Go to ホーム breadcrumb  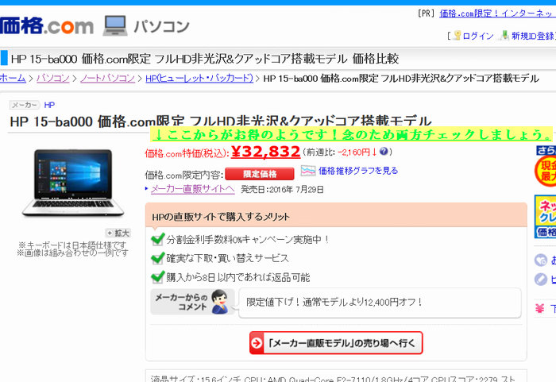13,78
